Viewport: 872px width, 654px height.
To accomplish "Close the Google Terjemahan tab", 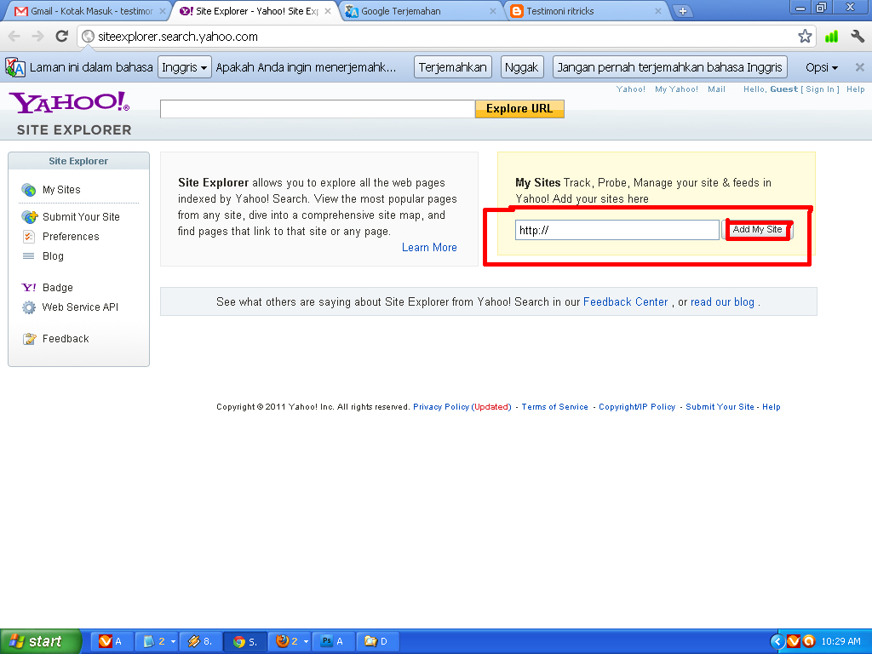I will pos(493,11).
